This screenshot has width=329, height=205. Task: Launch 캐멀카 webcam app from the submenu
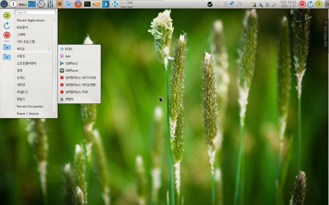tap(79, 99)
